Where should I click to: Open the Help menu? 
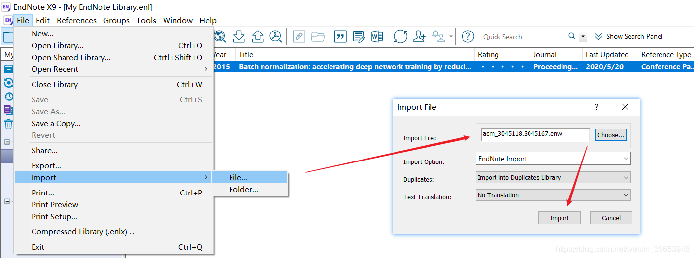pyautogui.click(x=208, y=20)
